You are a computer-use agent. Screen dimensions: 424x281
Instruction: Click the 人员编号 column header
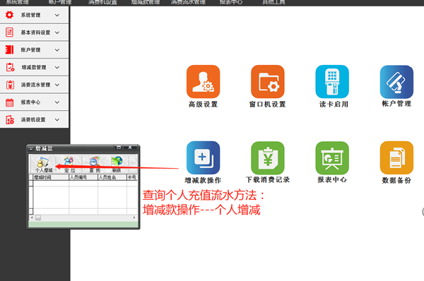pyautogui.click(x=83, y=177)
